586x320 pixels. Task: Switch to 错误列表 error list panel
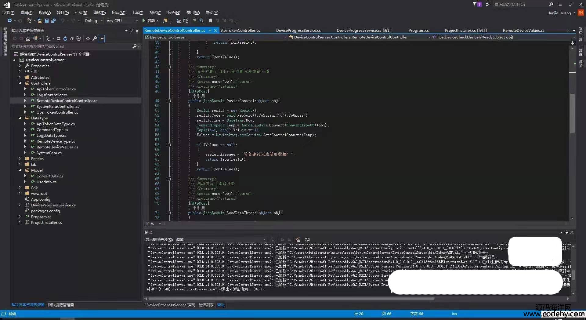(x=206, y=305)
